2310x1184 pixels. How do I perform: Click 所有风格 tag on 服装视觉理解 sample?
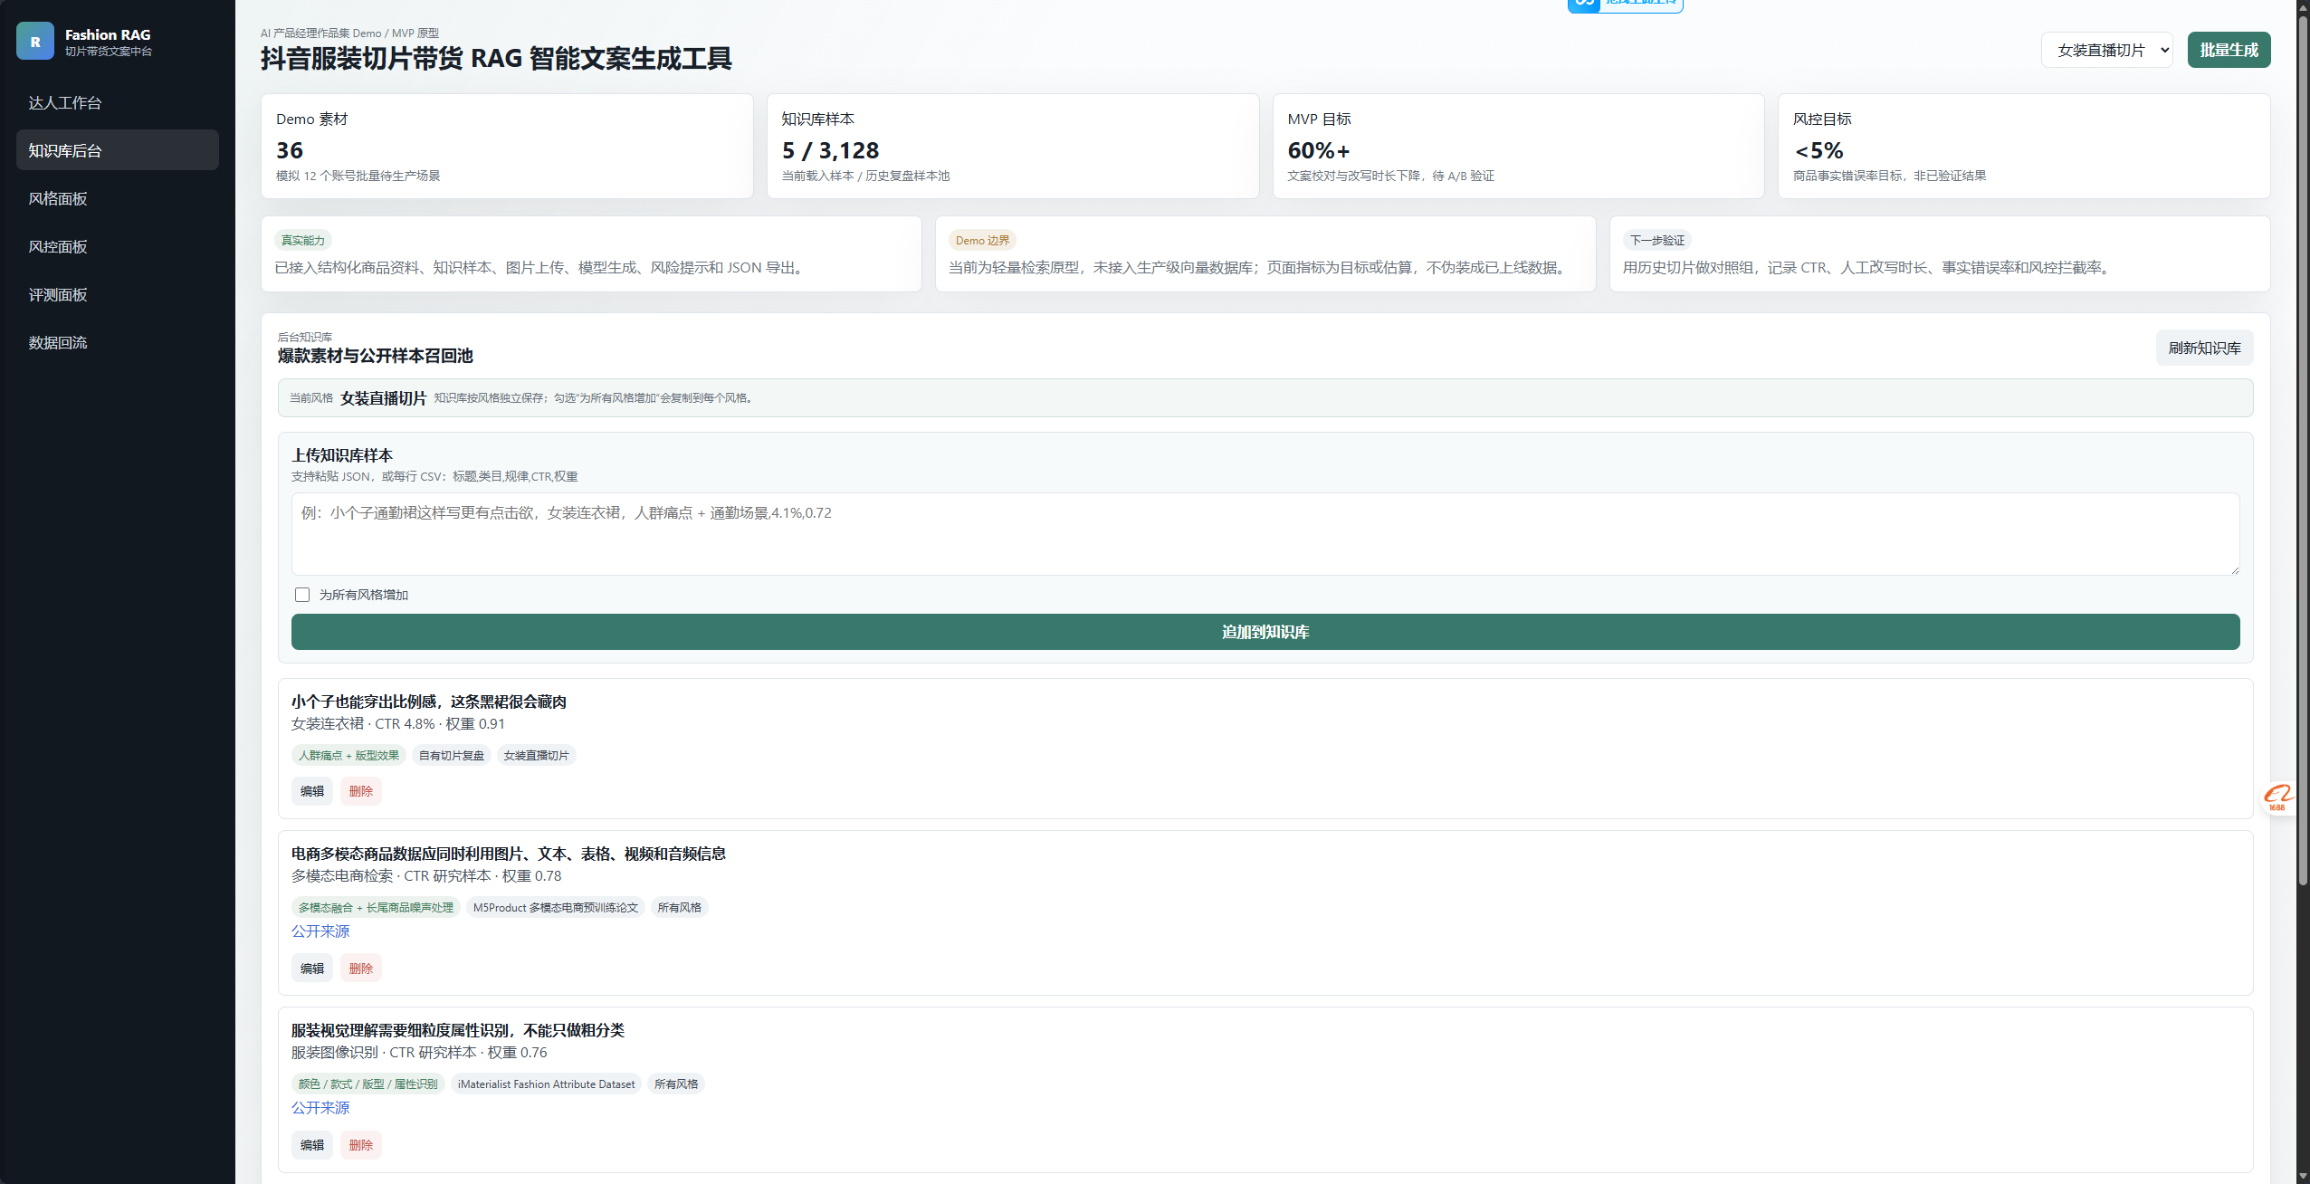(x=676, y=1084)
